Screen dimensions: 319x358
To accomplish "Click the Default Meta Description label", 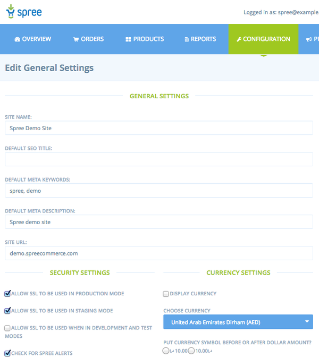I will [x=40, y=211].
